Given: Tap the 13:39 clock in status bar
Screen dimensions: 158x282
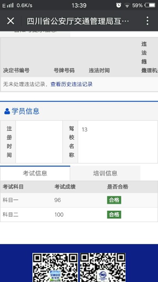Looking at the screenshot, I should (x=79, y=5).
